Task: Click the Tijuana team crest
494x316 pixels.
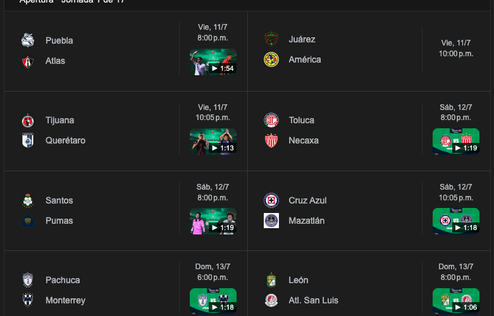Action: click(27, 120)
